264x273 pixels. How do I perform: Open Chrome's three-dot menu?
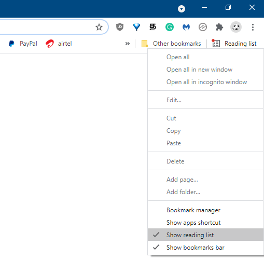[x=253, y=27]
